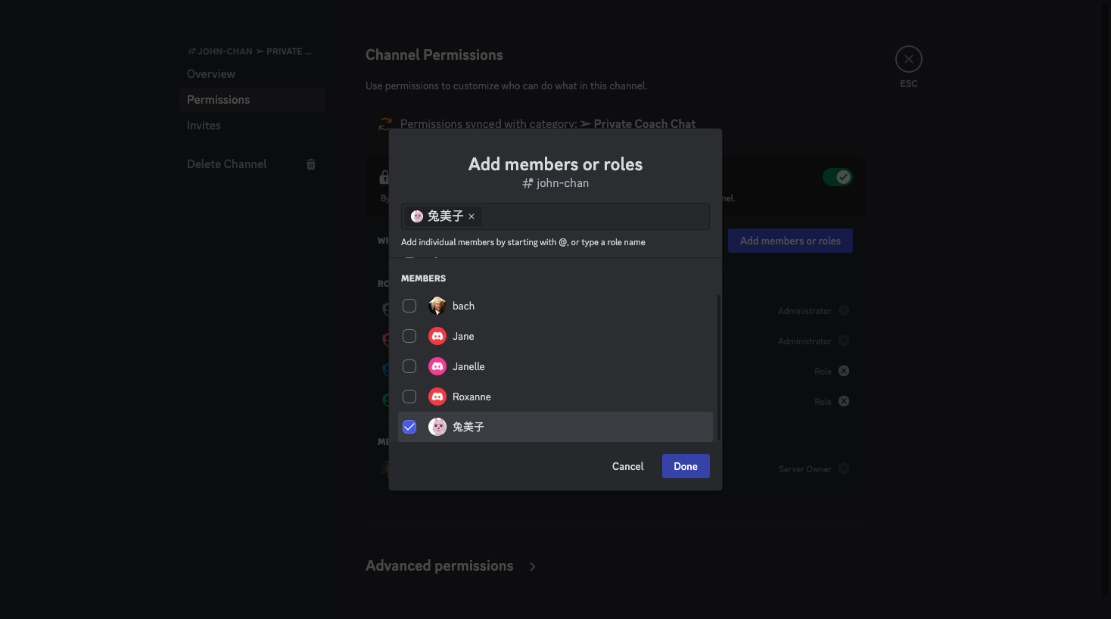Viewport: 1111px width, 619px height.
Task: Uncheck the checkbox for 兔美子
Action: pyautogui.click(x=409, y=427)
